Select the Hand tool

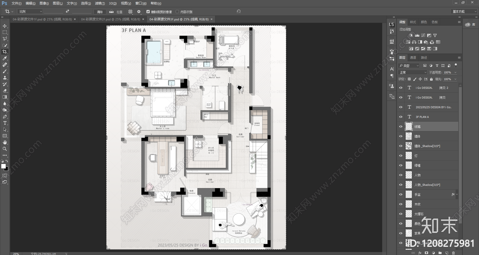pyautogui.click(x=5, y=142)
